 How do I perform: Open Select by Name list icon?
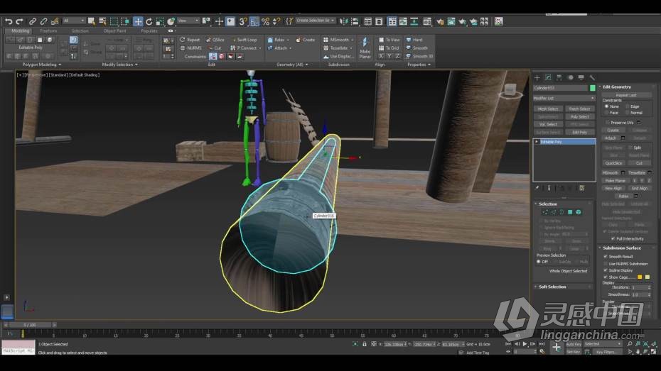102,21
